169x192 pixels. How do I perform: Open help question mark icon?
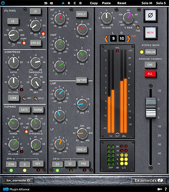pyautogui.click(x=166, y=189)
